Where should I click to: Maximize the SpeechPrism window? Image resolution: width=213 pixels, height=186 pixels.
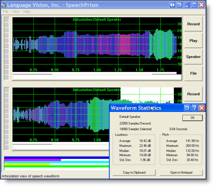(x=194, y=5)
